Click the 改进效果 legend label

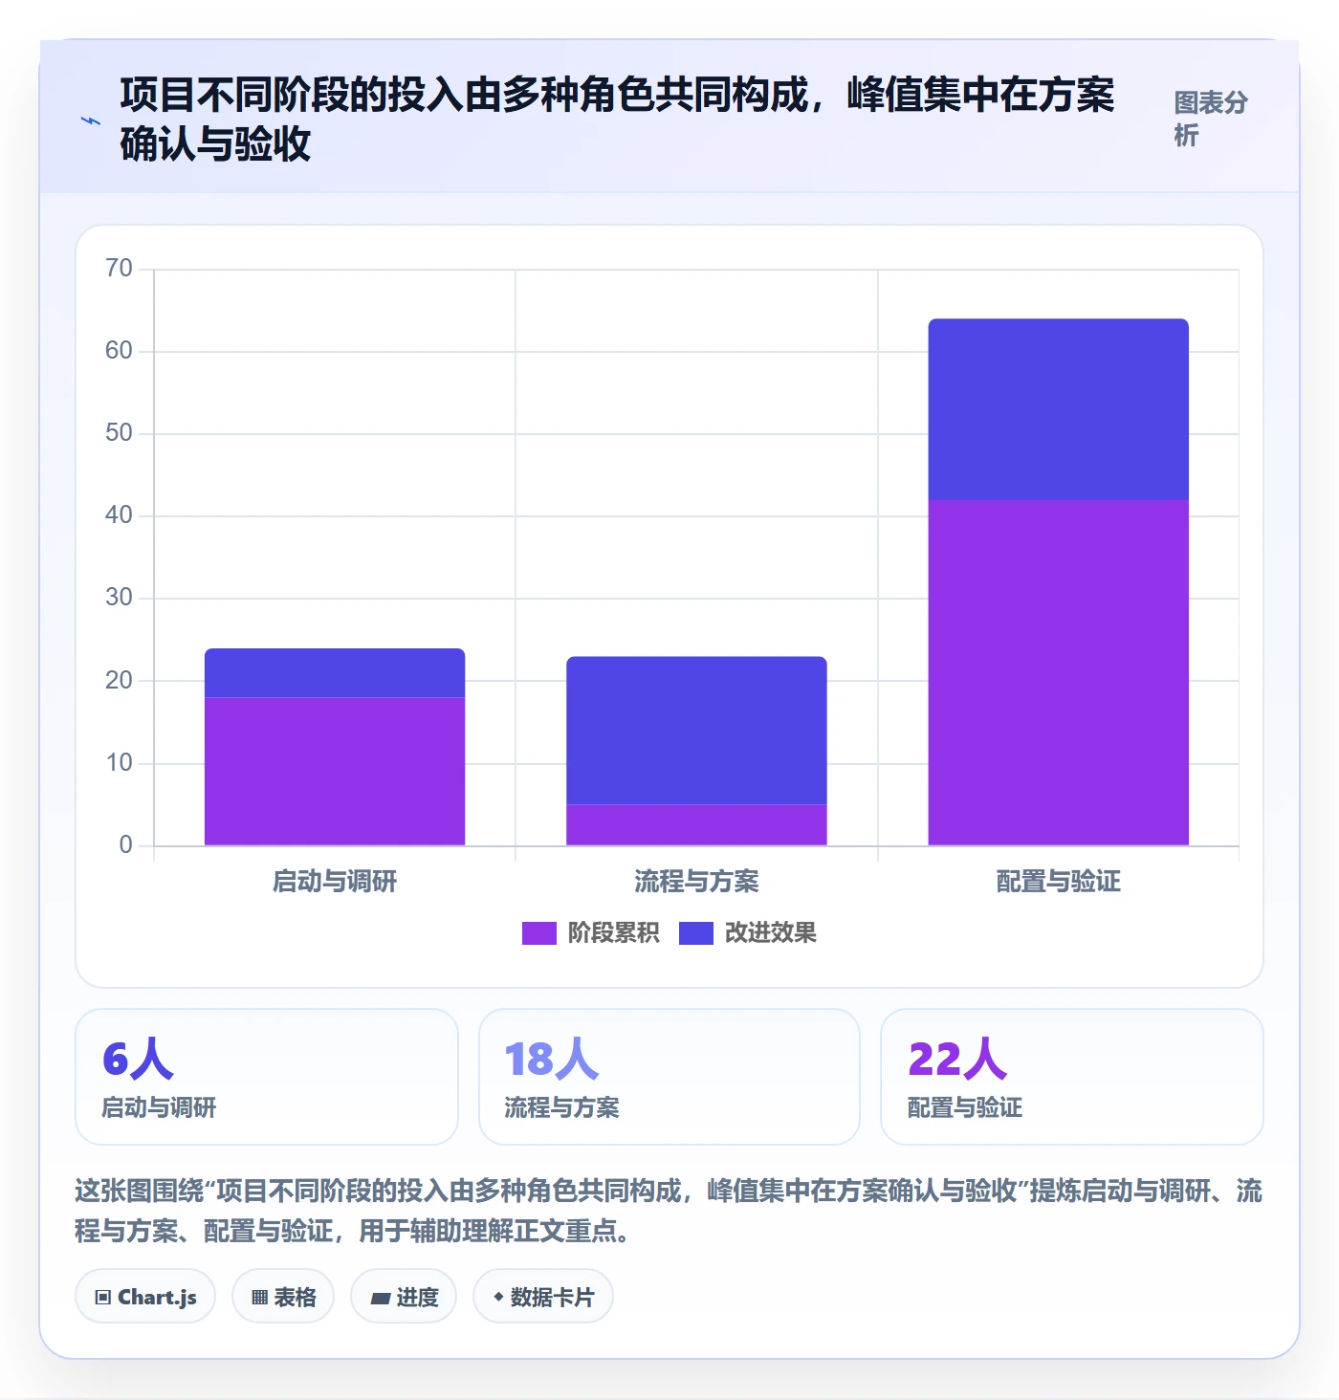point(770,933)
